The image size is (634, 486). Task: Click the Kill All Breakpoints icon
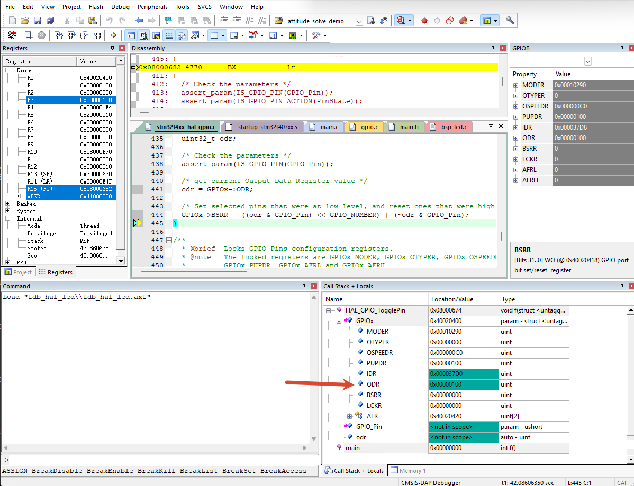click(463, 21)
